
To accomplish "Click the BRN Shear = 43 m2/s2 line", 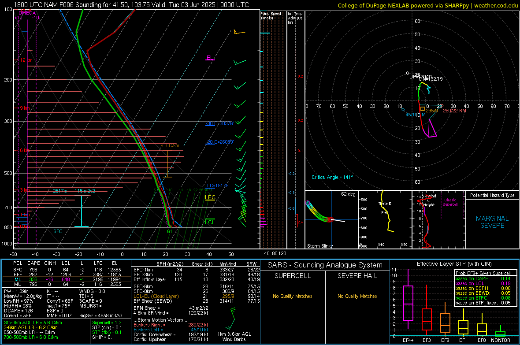I will click(171, 308).
